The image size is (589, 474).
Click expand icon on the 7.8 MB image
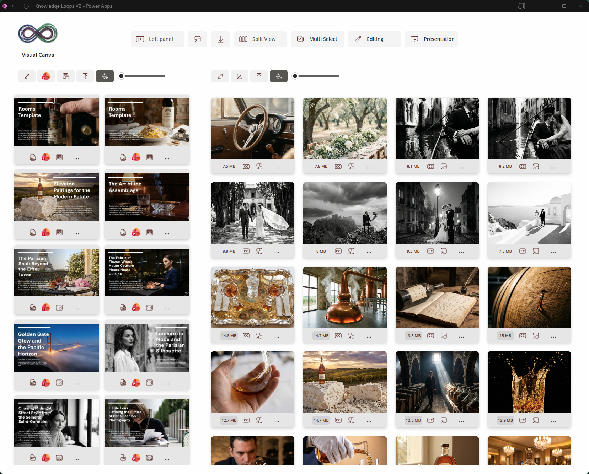[352, 166]
